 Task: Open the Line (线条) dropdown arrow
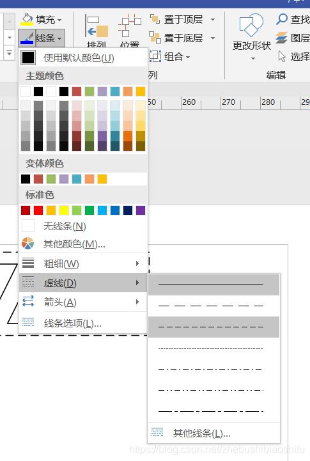(x=59, y=38)
